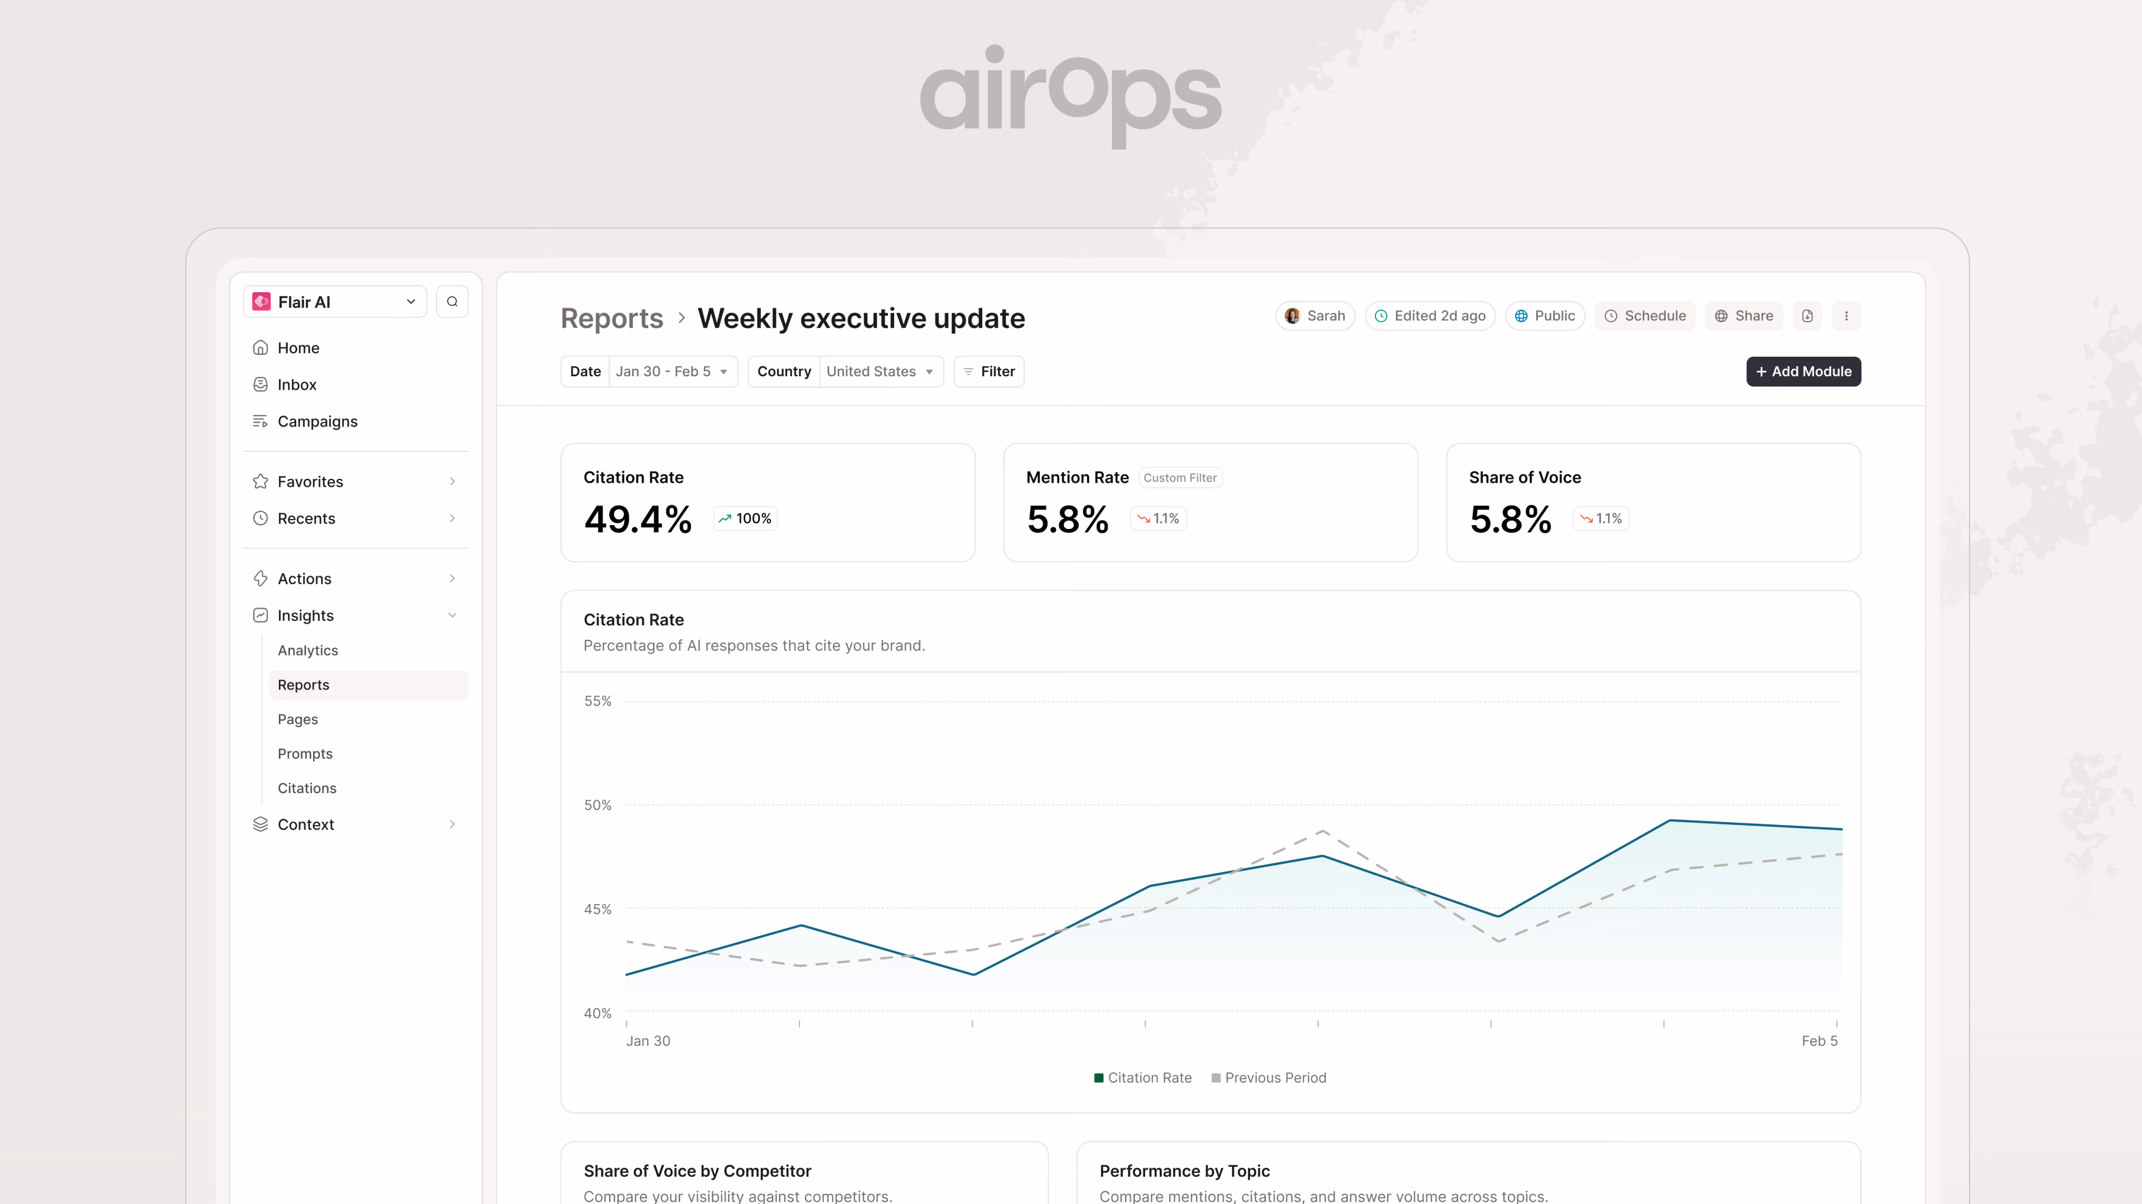Go to Home in the sidebar
Image resolution: width=2142 pixels, height=1204 pixels.
[x=356, y=347]
